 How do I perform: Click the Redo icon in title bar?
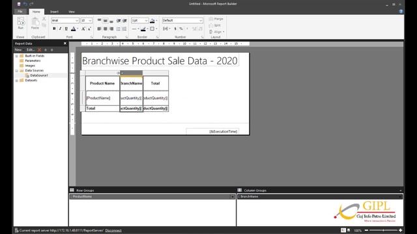[x=31, y=4]
